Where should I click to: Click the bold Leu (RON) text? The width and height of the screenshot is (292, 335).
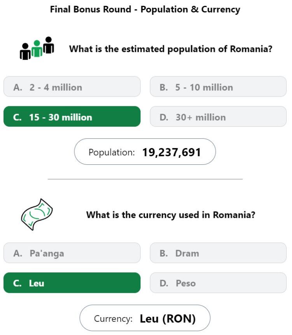tap(168, 319)
